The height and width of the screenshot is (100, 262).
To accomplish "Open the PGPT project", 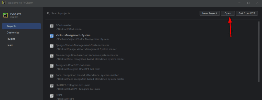I will click(x=59, y=95).
